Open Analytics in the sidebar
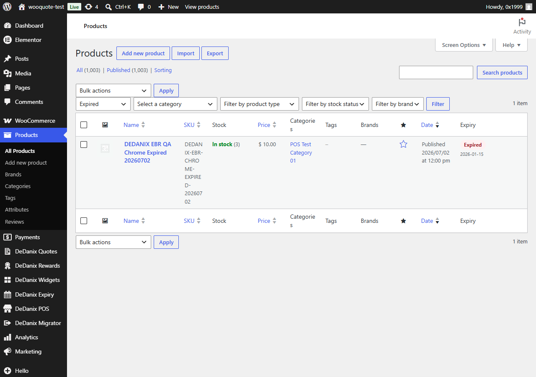The width and height of the screenshot is (536, 377). [33, 337]
